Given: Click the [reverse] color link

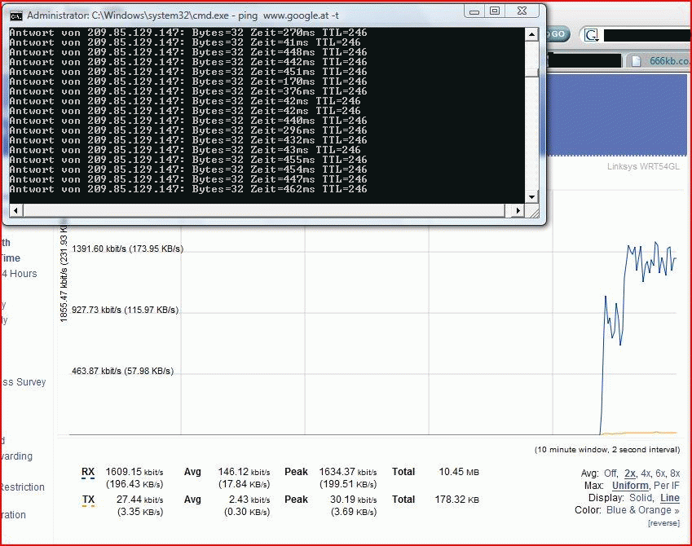Looking at the screenshot, I should [x=663, y=523].
